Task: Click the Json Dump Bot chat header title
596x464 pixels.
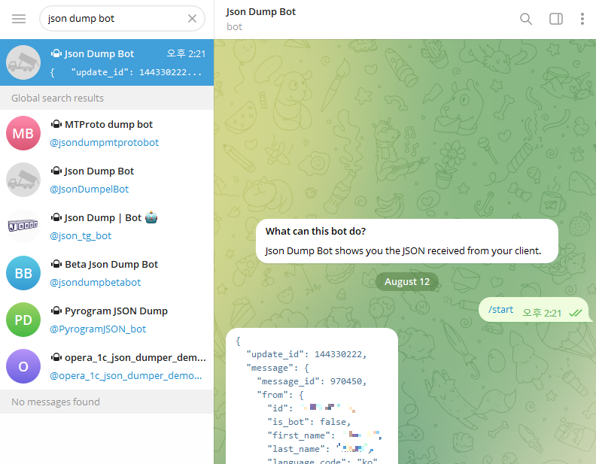Action: coord(260,12)
